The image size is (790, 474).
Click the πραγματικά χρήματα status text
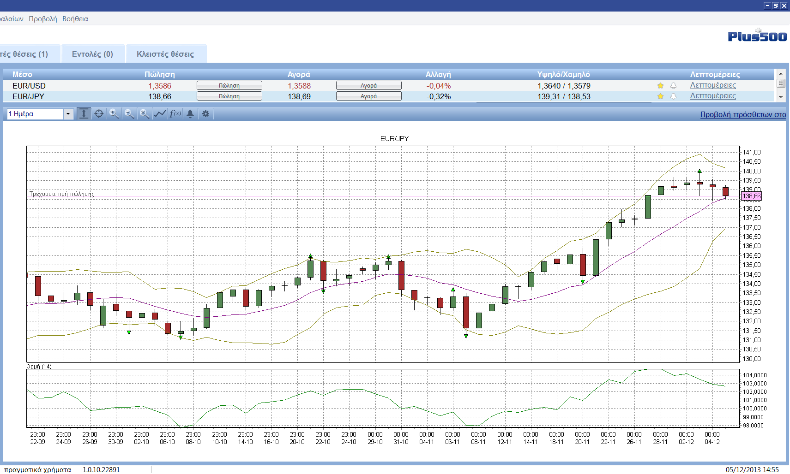37,470
